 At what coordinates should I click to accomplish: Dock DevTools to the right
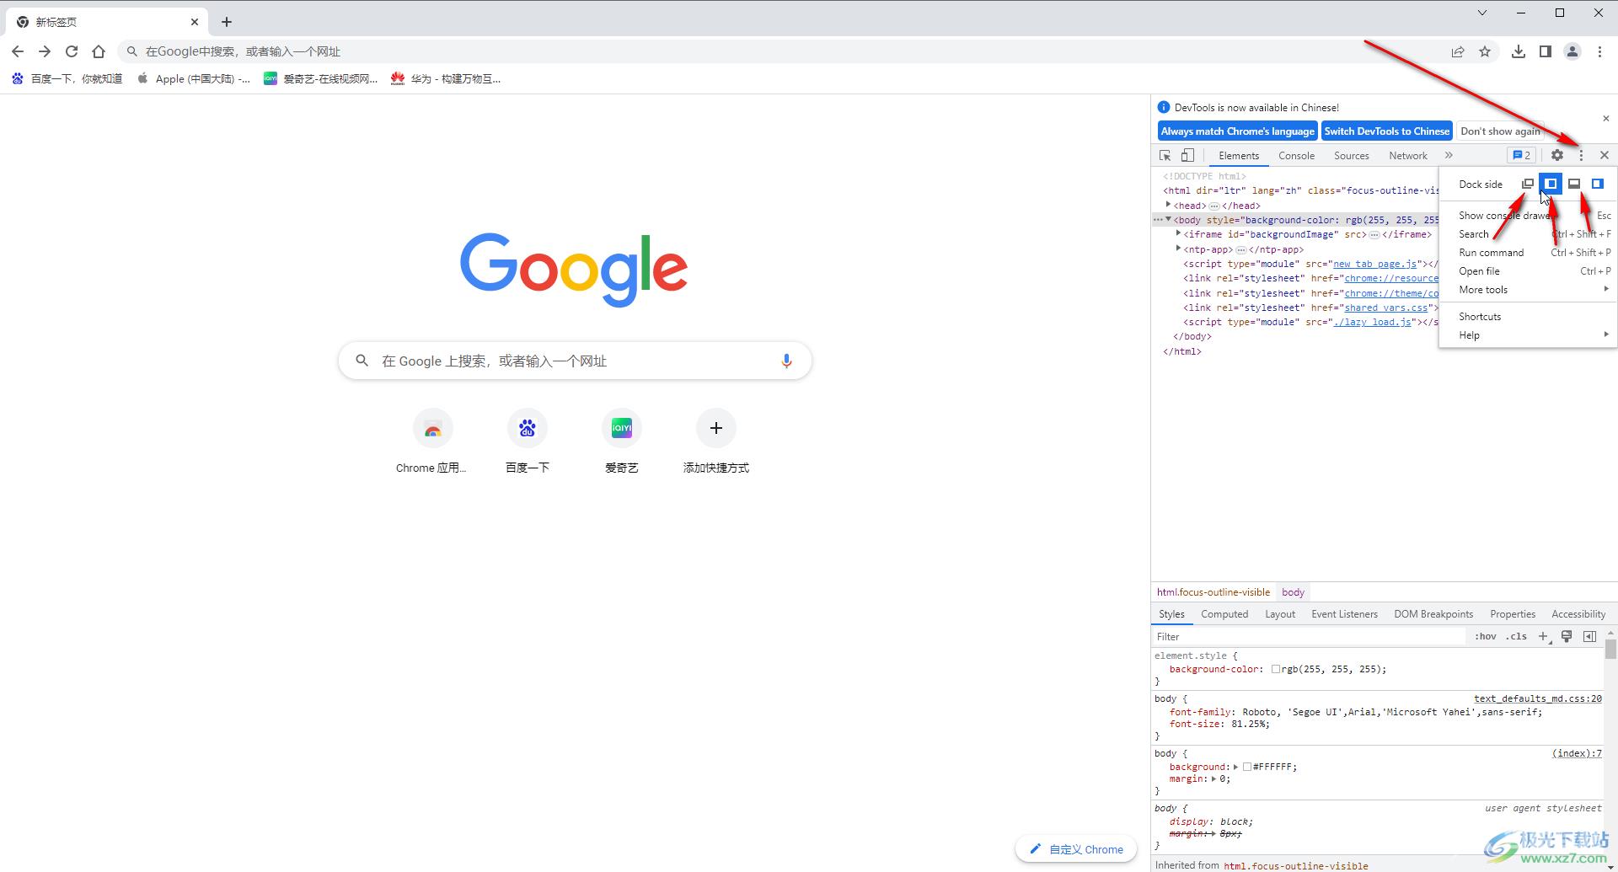(x=1598, y=184)
